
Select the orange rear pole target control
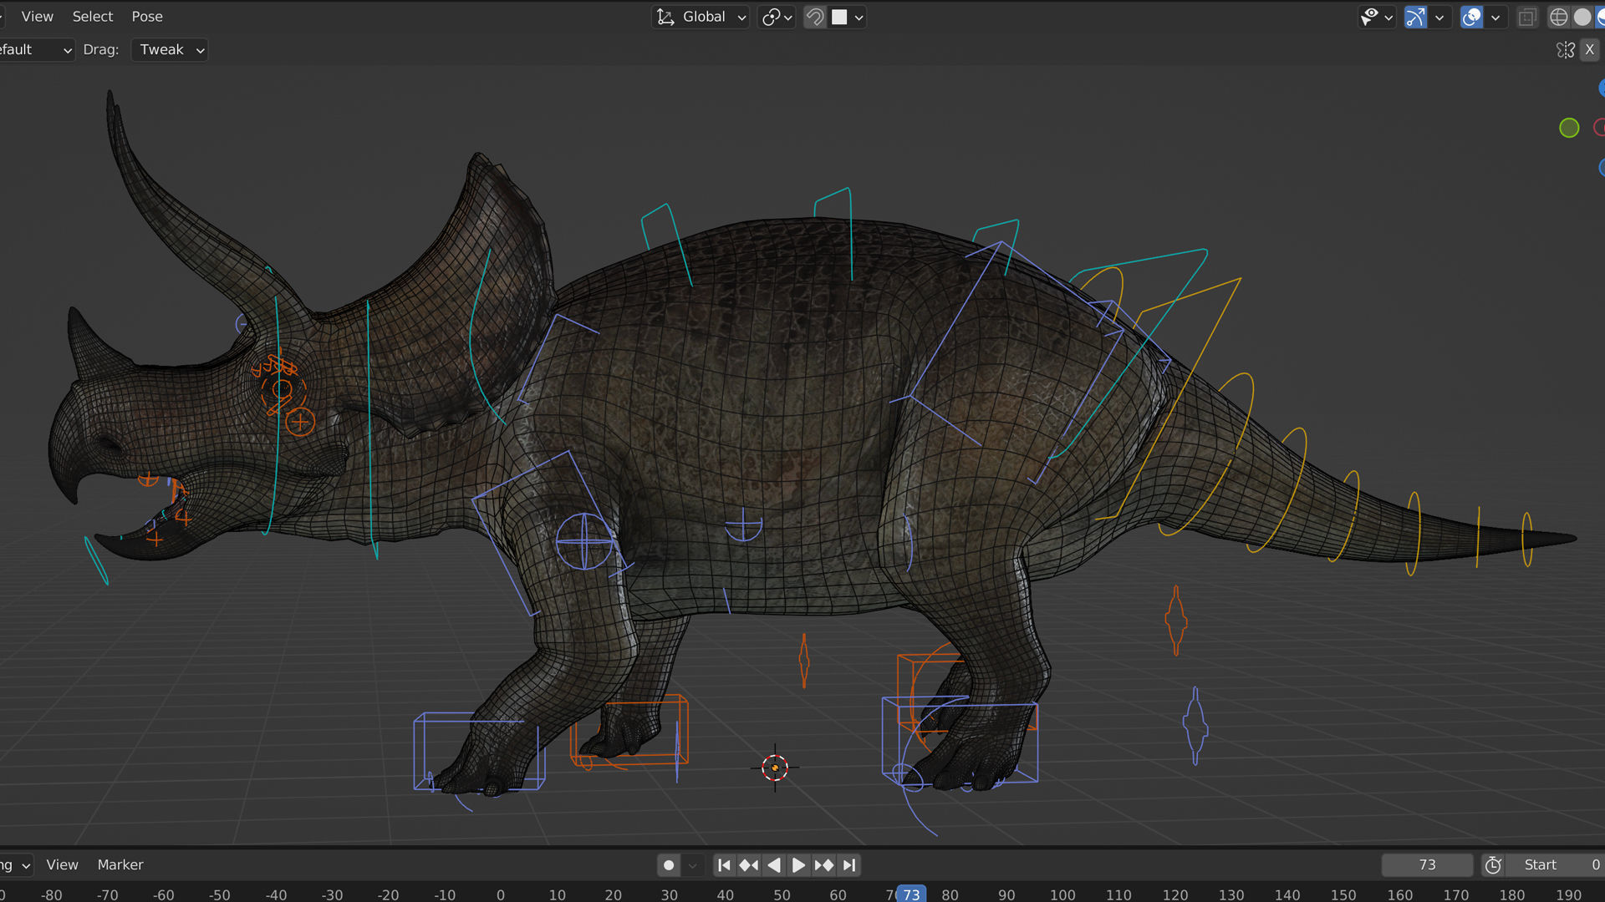coord(1176,620)
